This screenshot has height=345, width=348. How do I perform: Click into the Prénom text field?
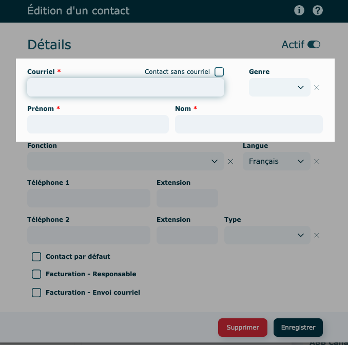[x=98, y=124]
